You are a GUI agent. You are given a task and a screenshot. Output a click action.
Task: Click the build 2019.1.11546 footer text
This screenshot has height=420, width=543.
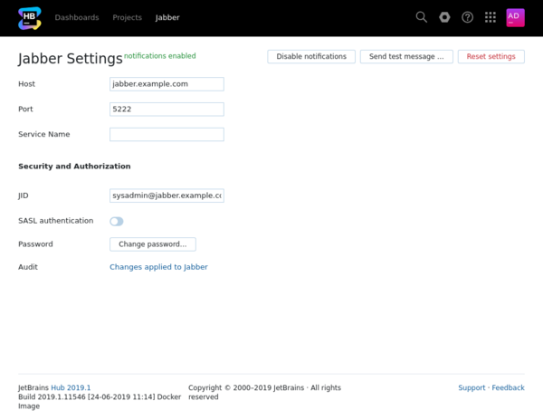coord(100,401)
